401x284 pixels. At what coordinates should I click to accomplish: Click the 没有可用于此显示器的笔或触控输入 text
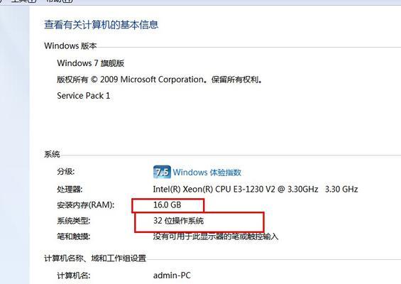(216, 236)
